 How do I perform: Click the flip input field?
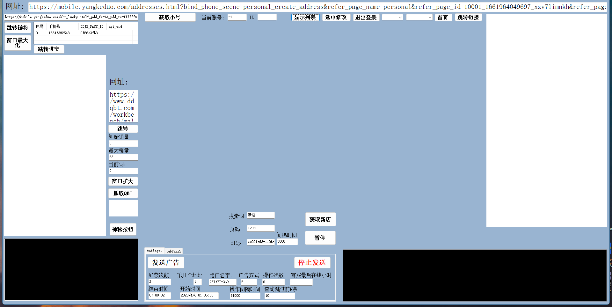(x=261, y=242)
